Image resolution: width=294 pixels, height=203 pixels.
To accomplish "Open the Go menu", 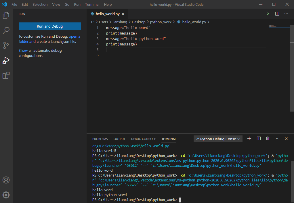I will coord(67,5).
